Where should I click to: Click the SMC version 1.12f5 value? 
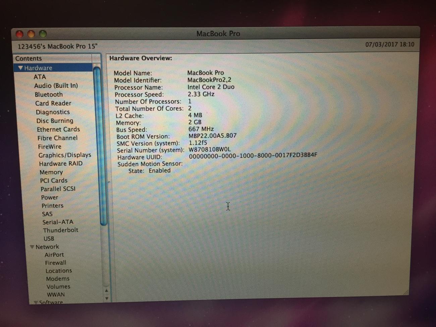[x=198, y=143]
